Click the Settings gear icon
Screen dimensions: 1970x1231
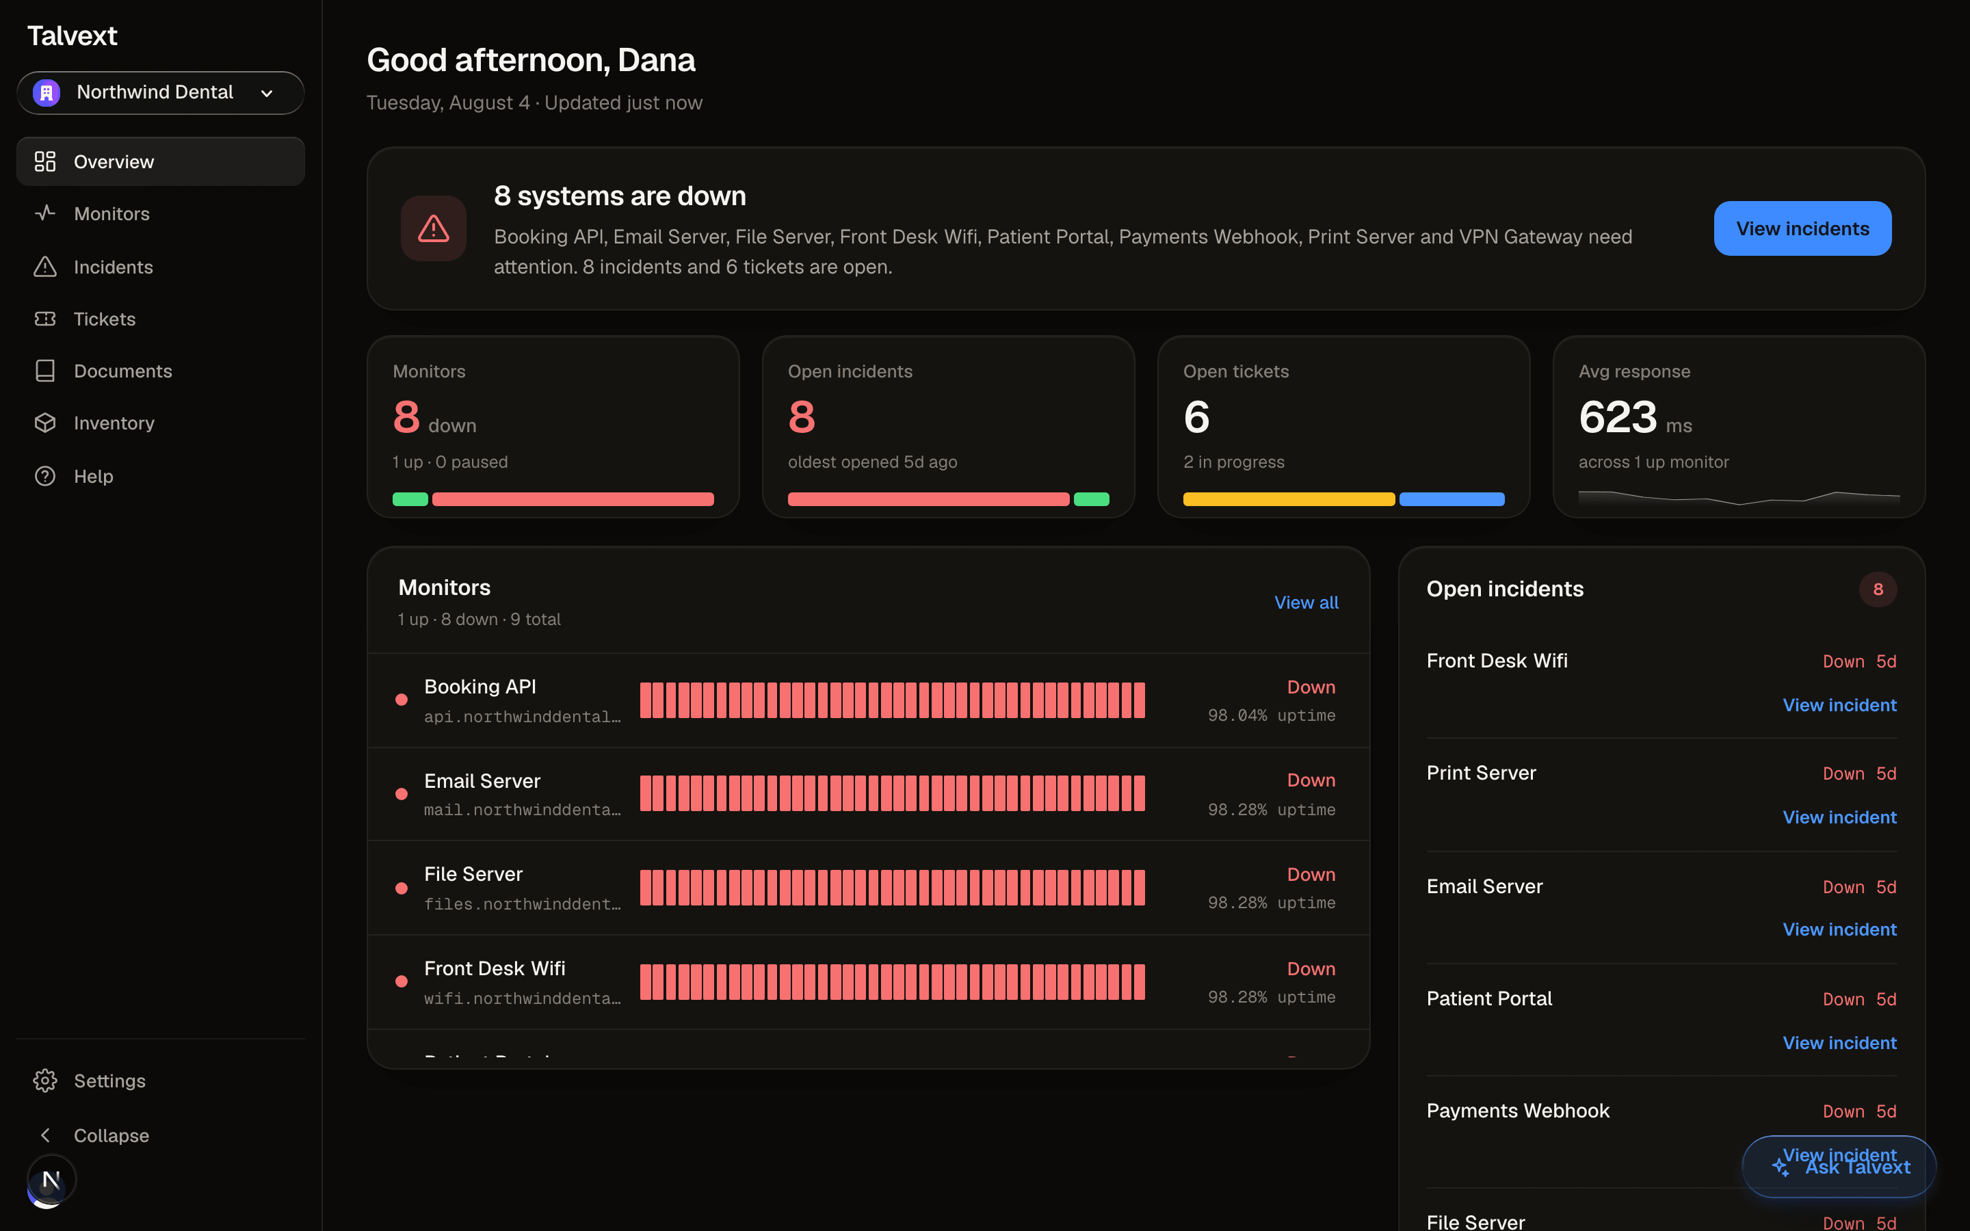click(44, 1081)
